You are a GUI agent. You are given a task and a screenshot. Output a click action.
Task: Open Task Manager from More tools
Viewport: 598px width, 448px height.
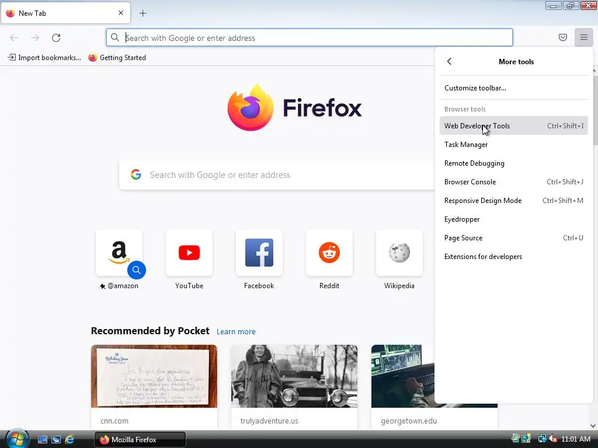pyautogui.click(x=513, y=145)
